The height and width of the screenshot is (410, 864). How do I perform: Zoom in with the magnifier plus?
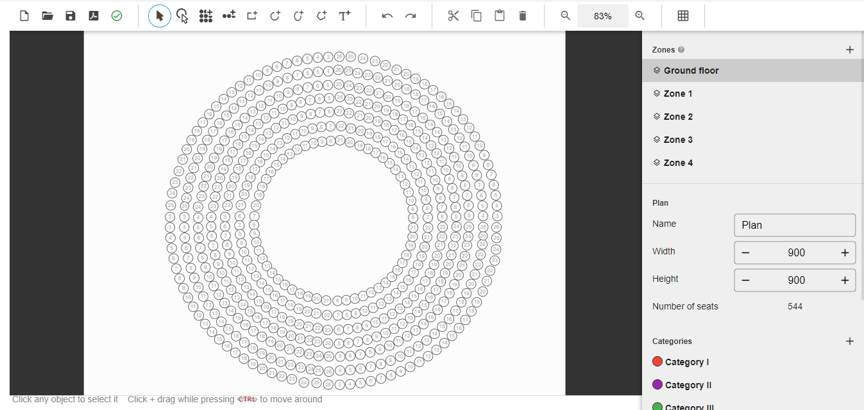(640, 16)
